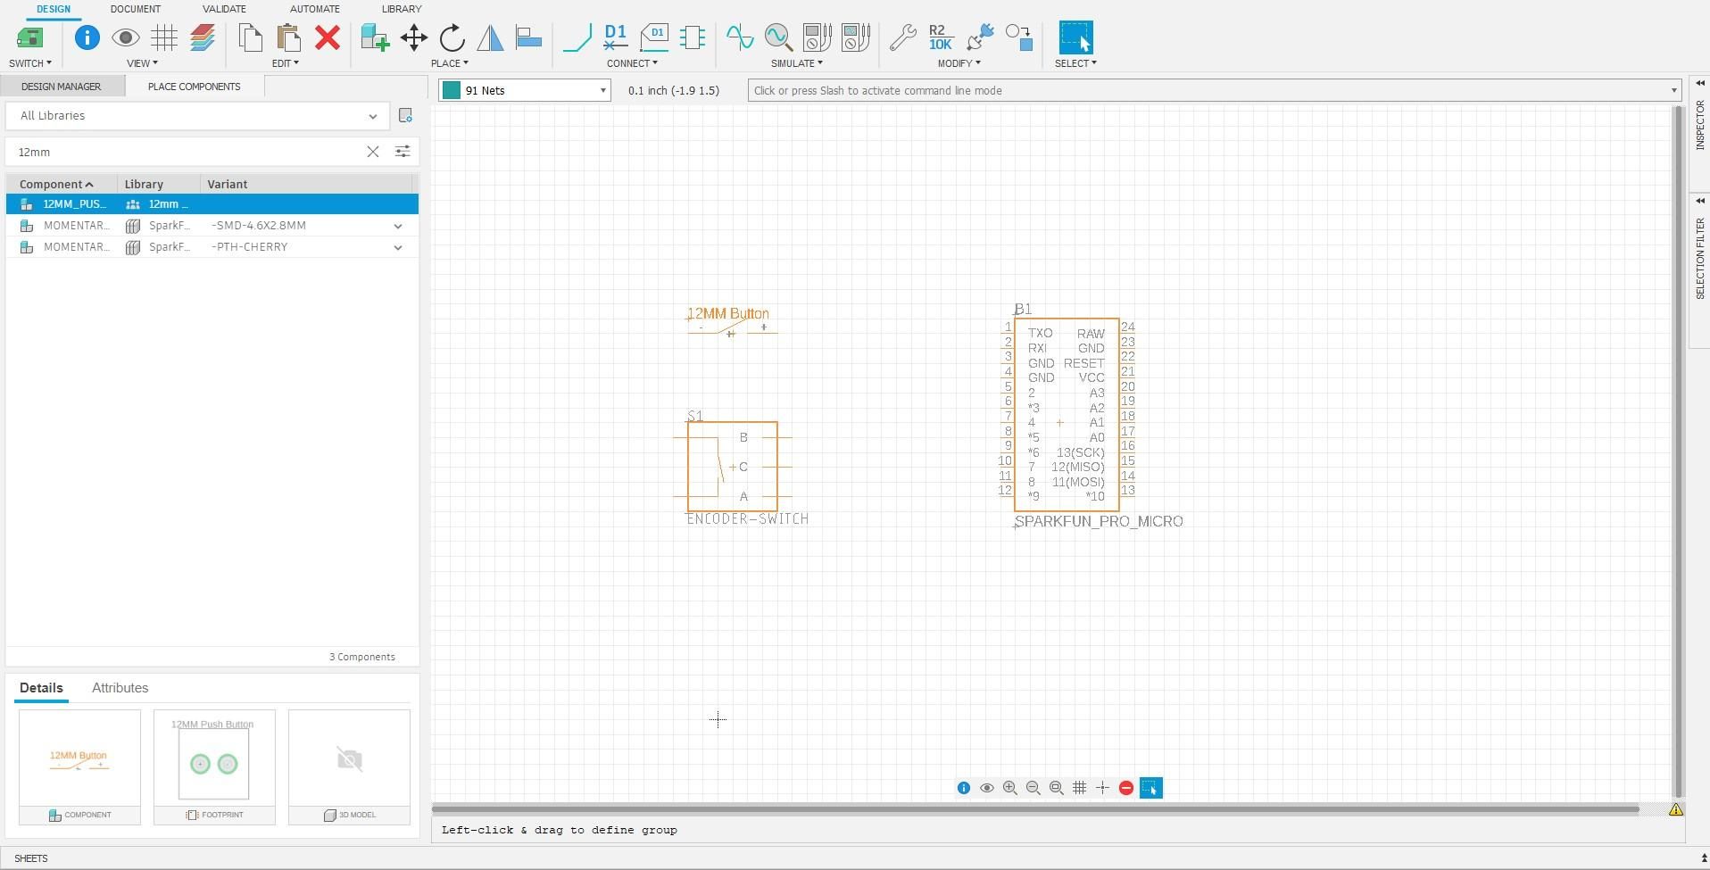Open the All Libraries dropdown
1710x870 pixels.
point(373,116)
